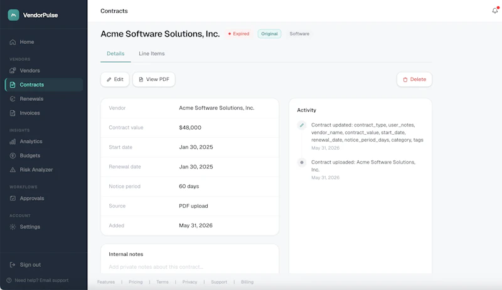Click the Invoices icon in the sidebar
The width and height of the screenshot is (502, 290).
coord(13,113)
